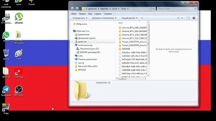Launch Telegram from the desktop
The image size is (216, 121).
pos(6,91)
